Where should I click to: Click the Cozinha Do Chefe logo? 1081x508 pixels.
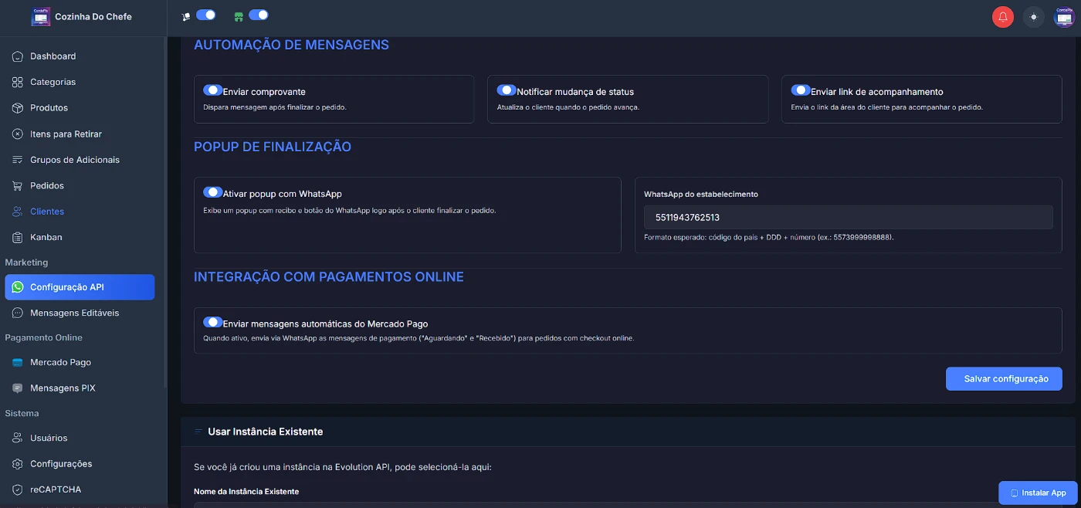click(41, 17)
